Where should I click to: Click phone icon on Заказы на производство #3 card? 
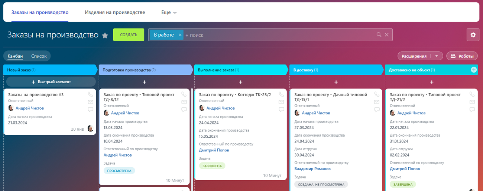coord(90,95)
